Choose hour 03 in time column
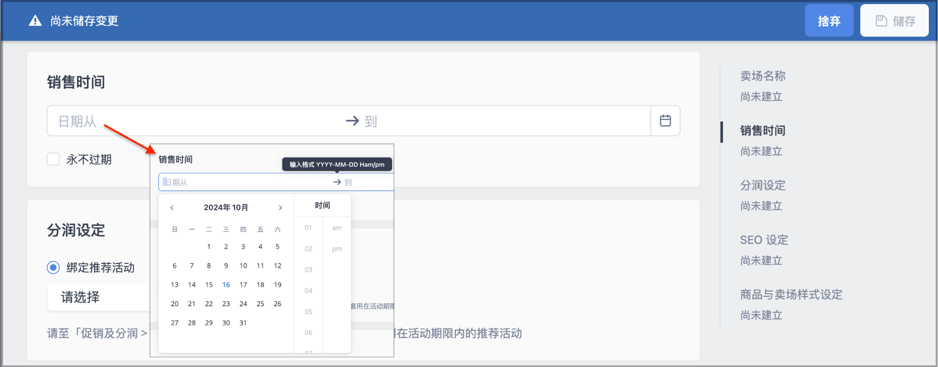The width and height of the screenshot is (938, 367). tap(308, 270)
